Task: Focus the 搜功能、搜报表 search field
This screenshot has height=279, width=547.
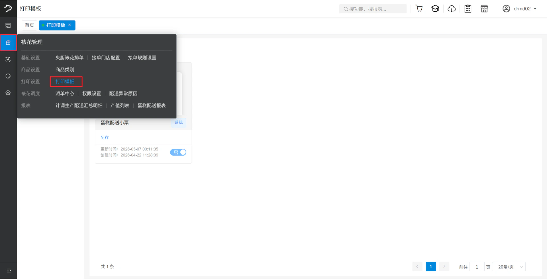Action: coord(373,9)
